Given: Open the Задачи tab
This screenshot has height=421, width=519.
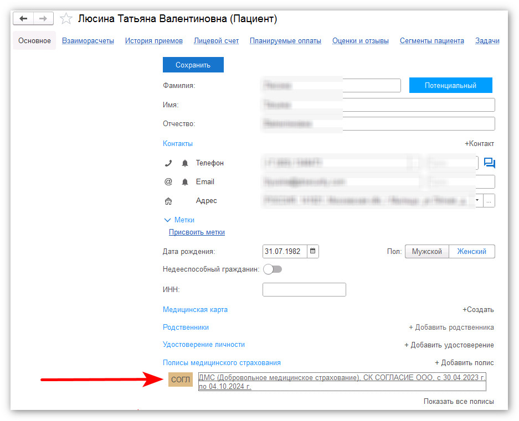Looking at the screenshot, I should tap(487, 41).
